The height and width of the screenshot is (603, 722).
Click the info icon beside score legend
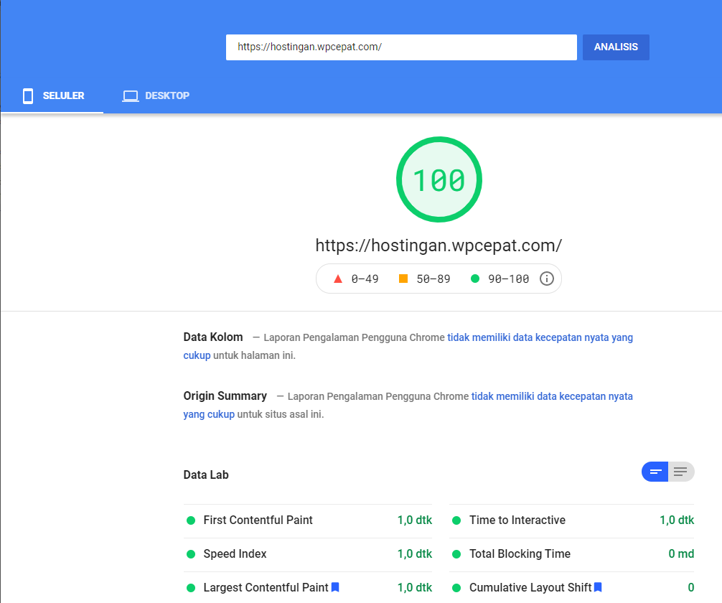546,279
